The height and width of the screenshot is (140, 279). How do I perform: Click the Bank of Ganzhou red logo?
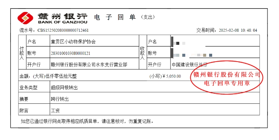coord(25,18)
